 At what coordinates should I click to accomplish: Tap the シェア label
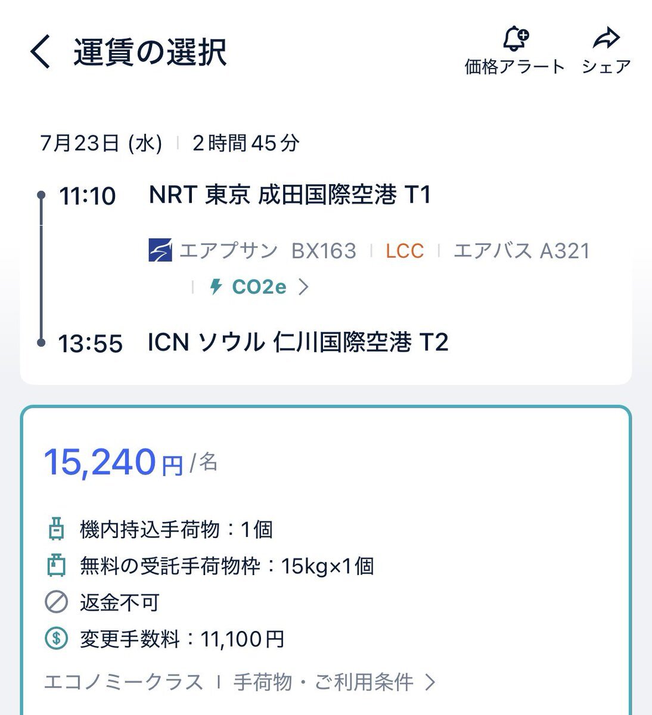click(606, 67)
